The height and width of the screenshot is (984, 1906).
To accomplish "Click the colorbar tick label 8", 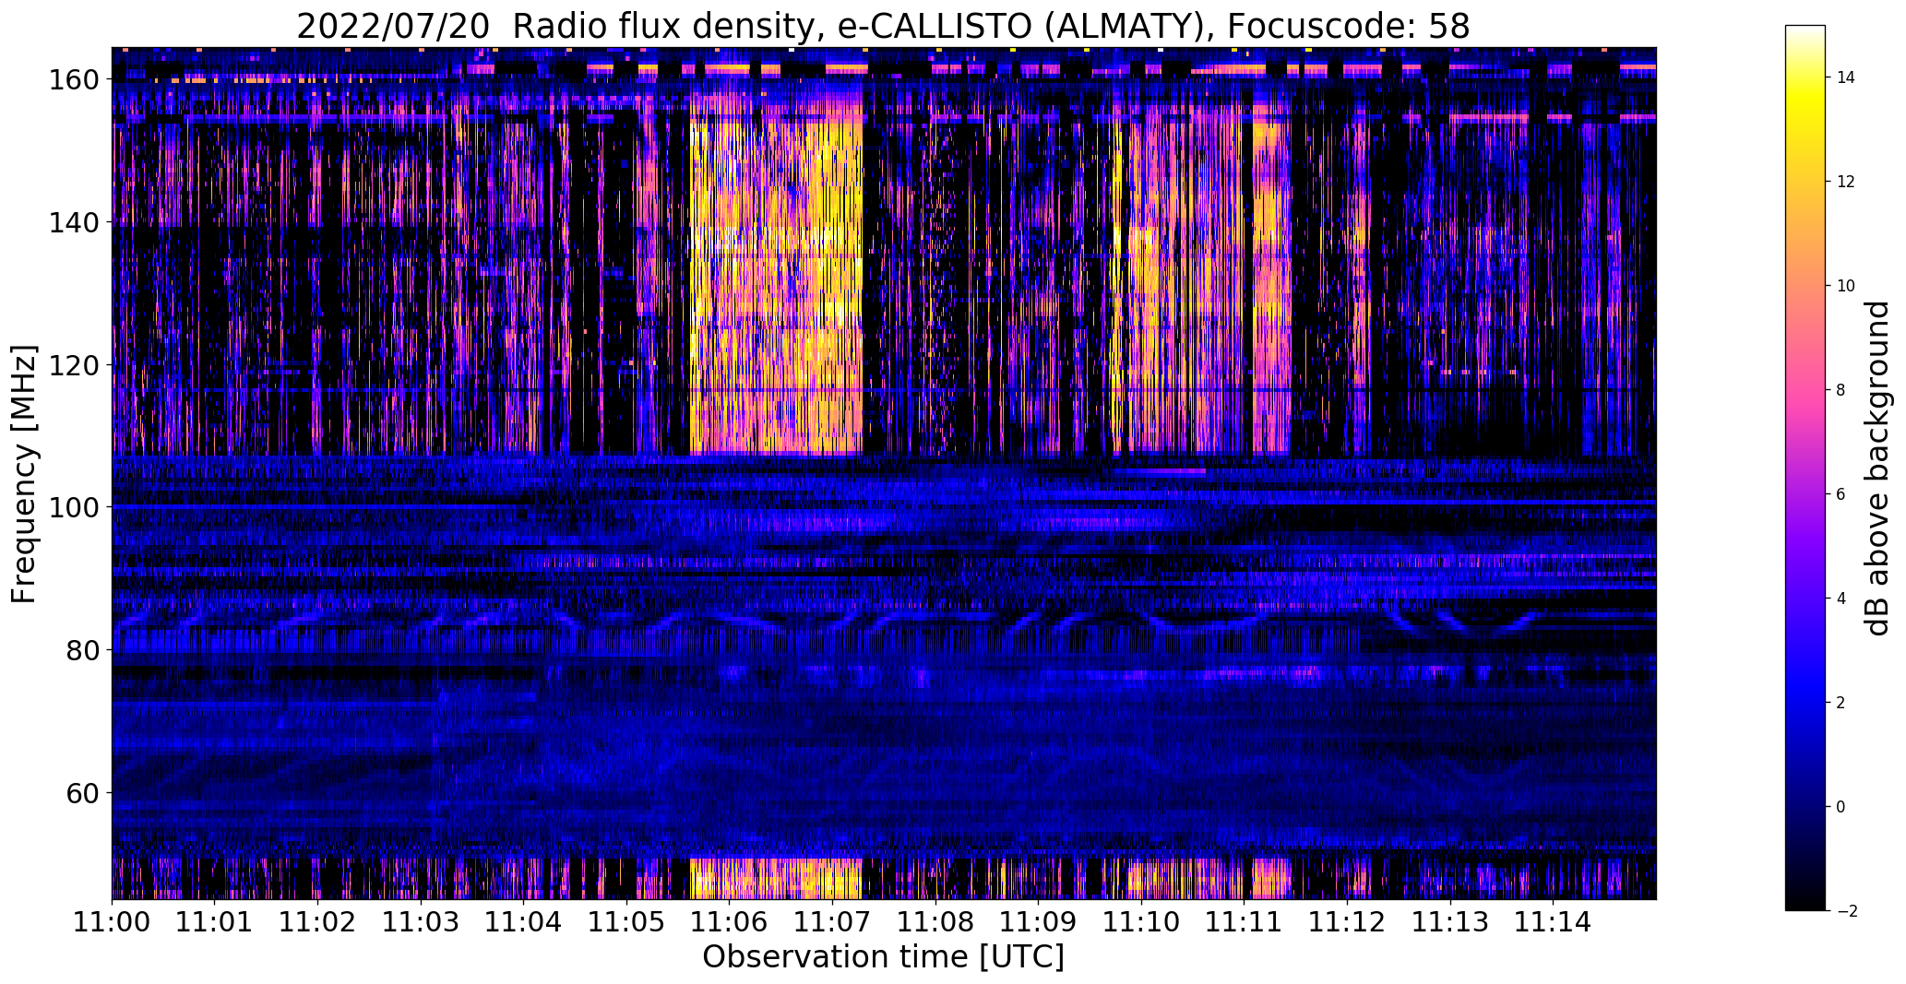I will click(x=1841, y=390).
